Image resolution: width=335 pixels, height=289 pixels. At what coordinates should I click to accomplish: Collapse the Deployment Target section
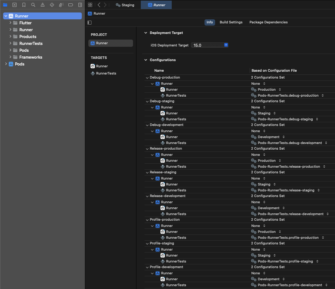145,33
